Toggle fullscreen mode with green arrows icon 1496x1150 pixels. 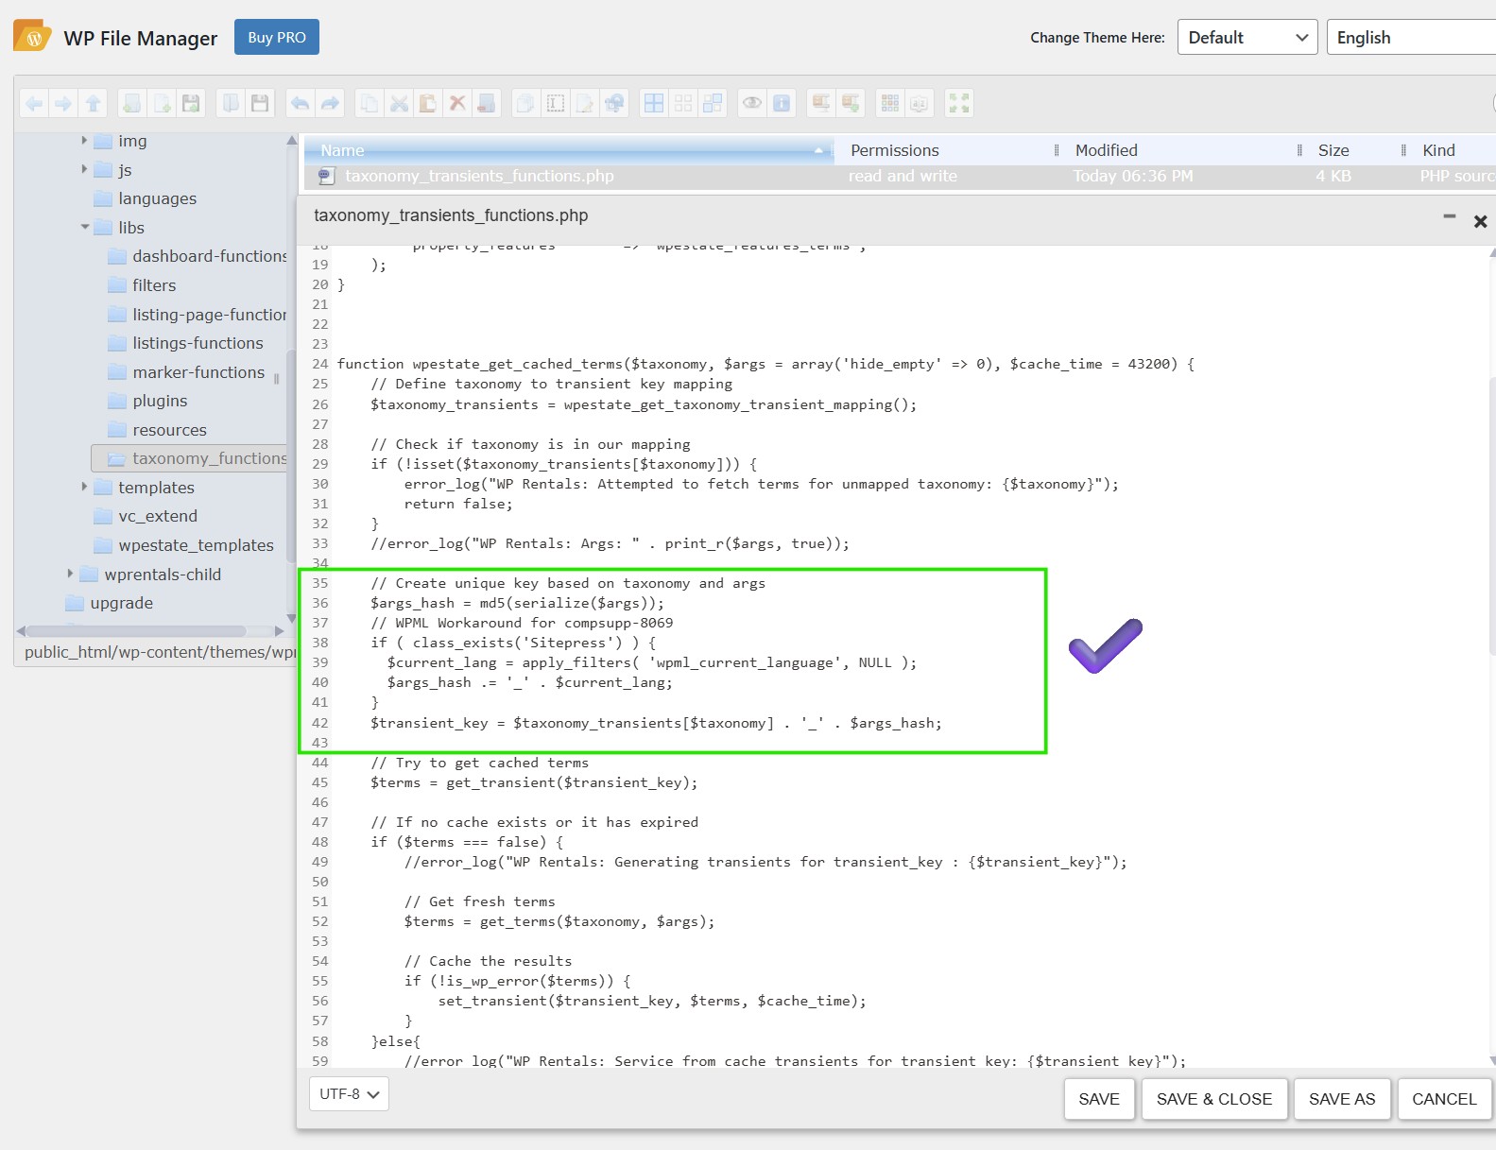tap(959, 104)
